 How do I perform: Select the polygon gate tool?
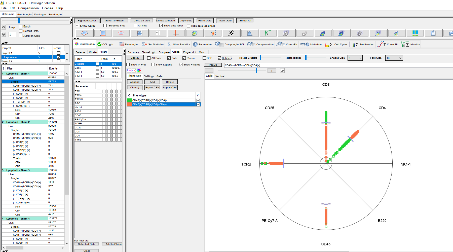point(85,33)
